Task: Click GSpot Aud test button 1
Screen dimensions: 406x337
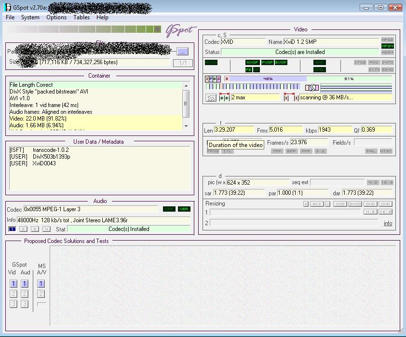Action: click(x=25, y=284)
